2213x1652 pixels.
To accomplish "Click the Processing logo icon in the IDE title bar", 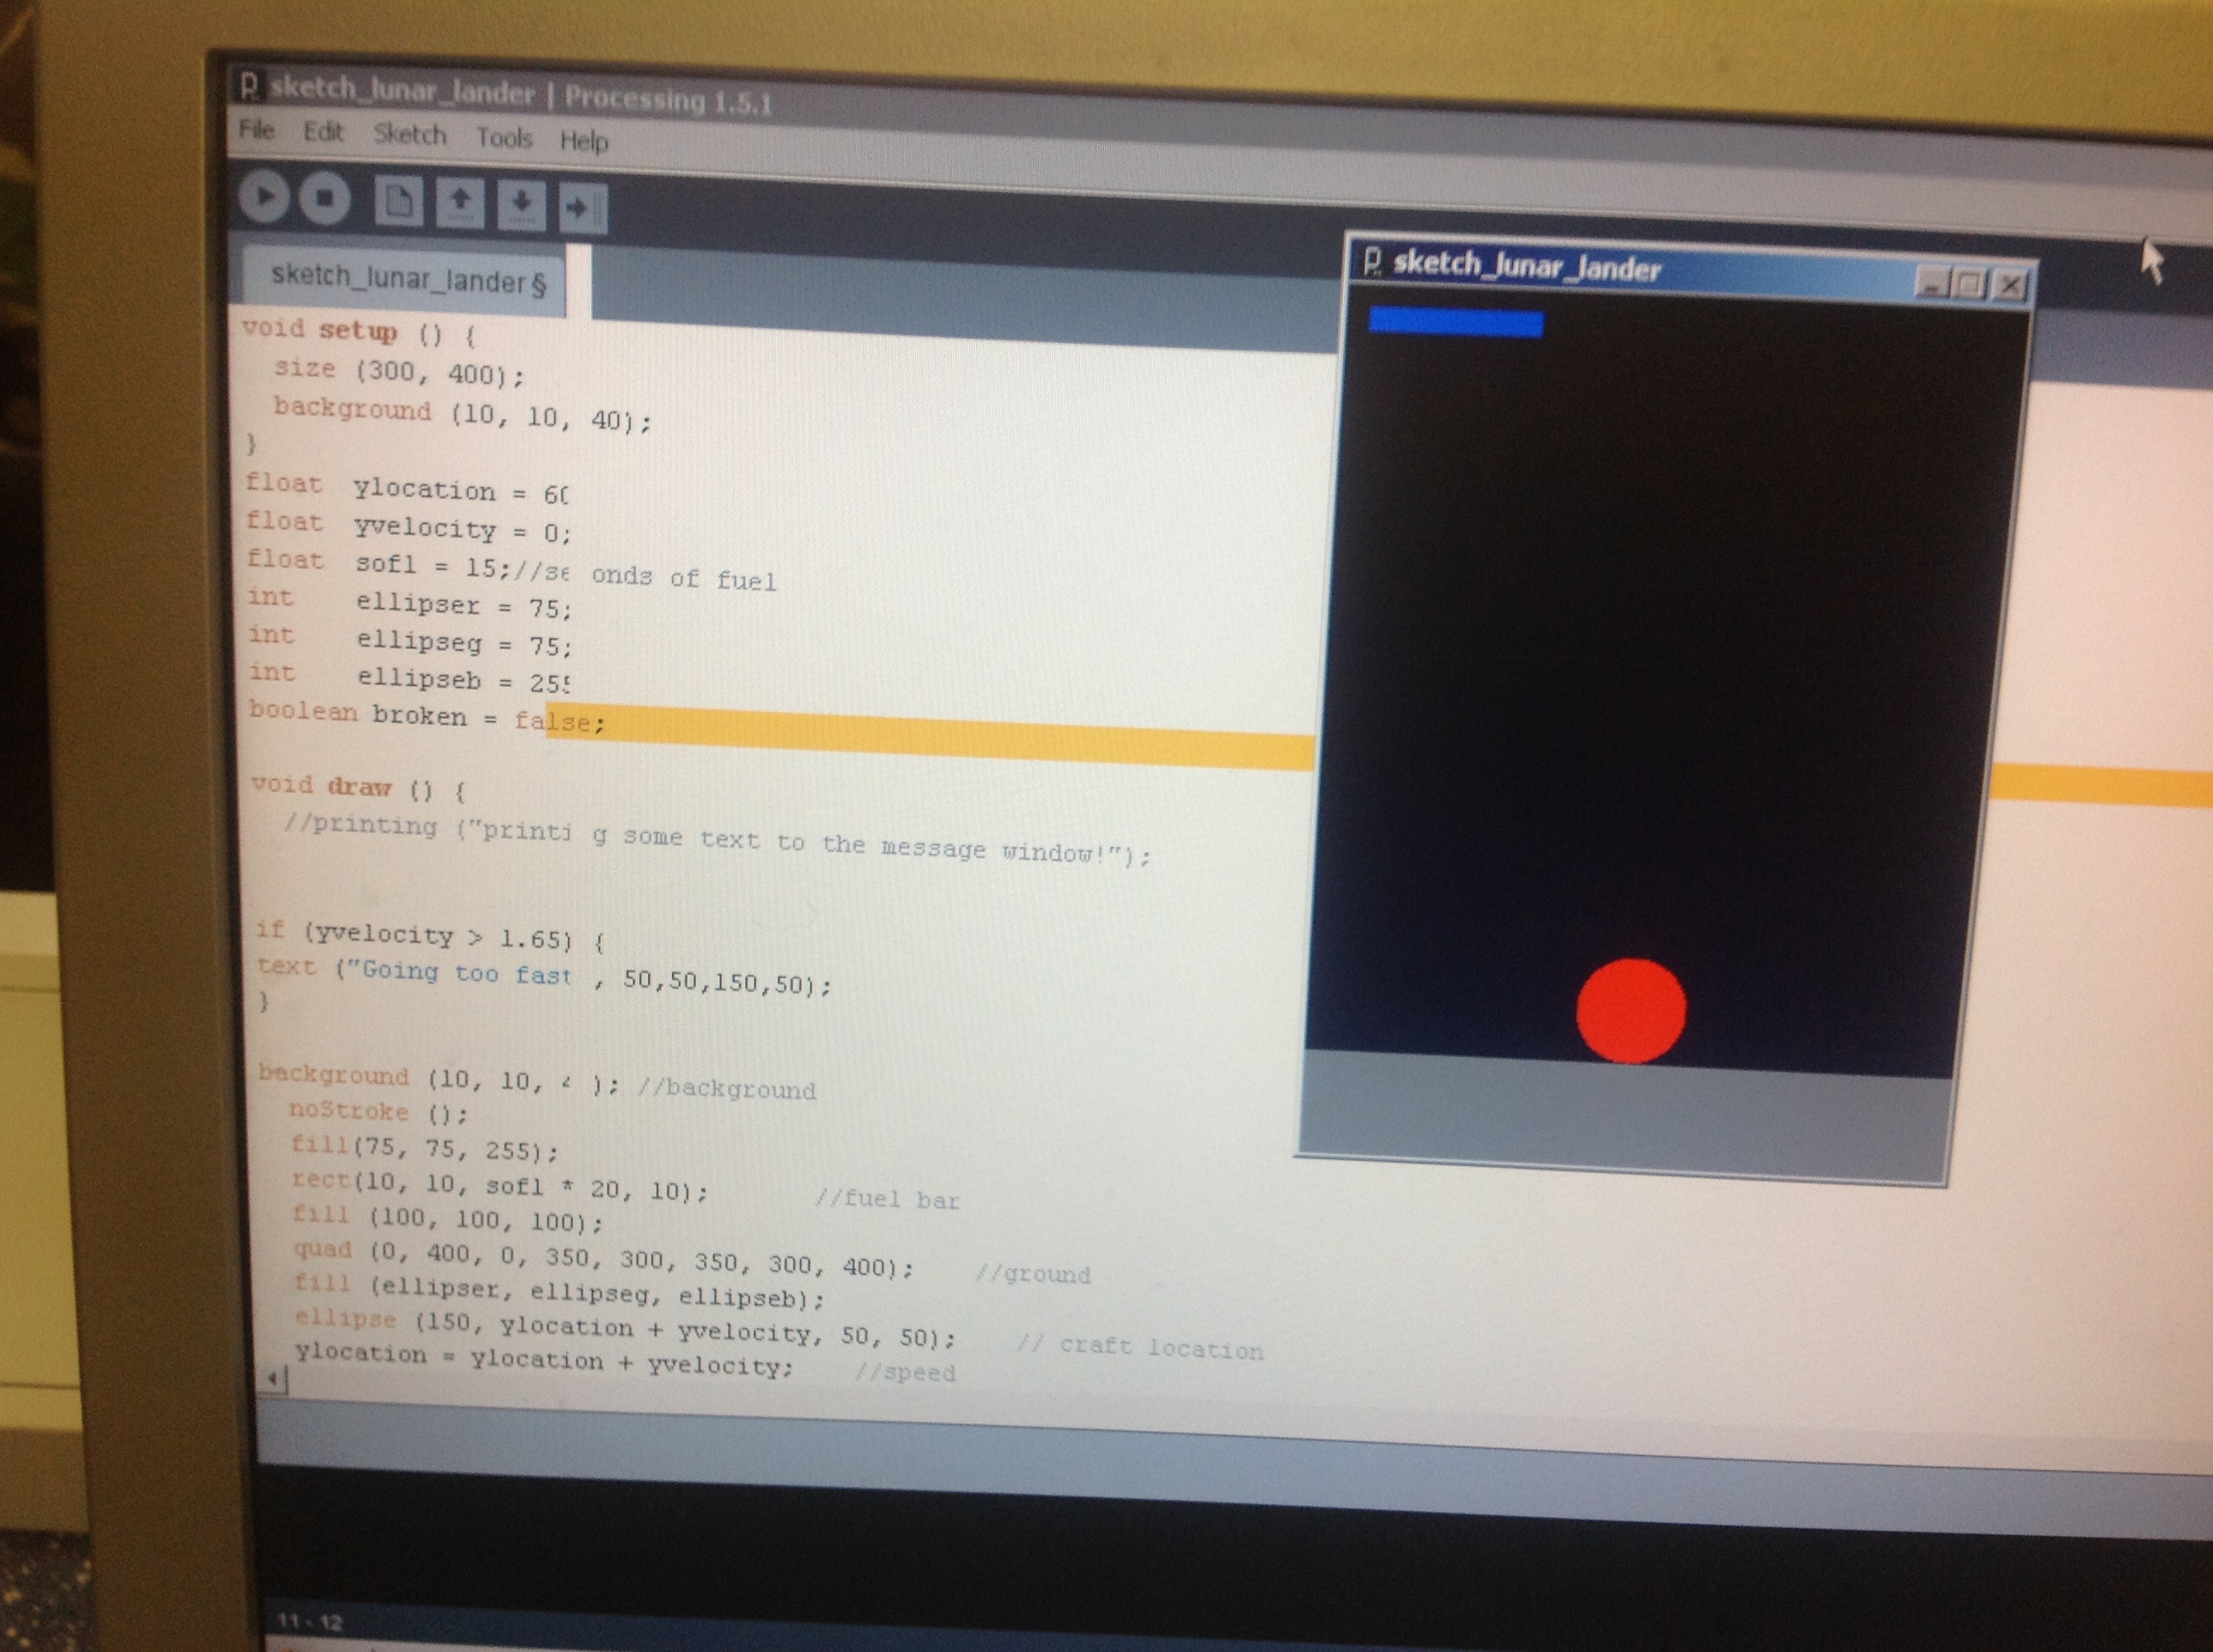I will (x=249, y=87).
